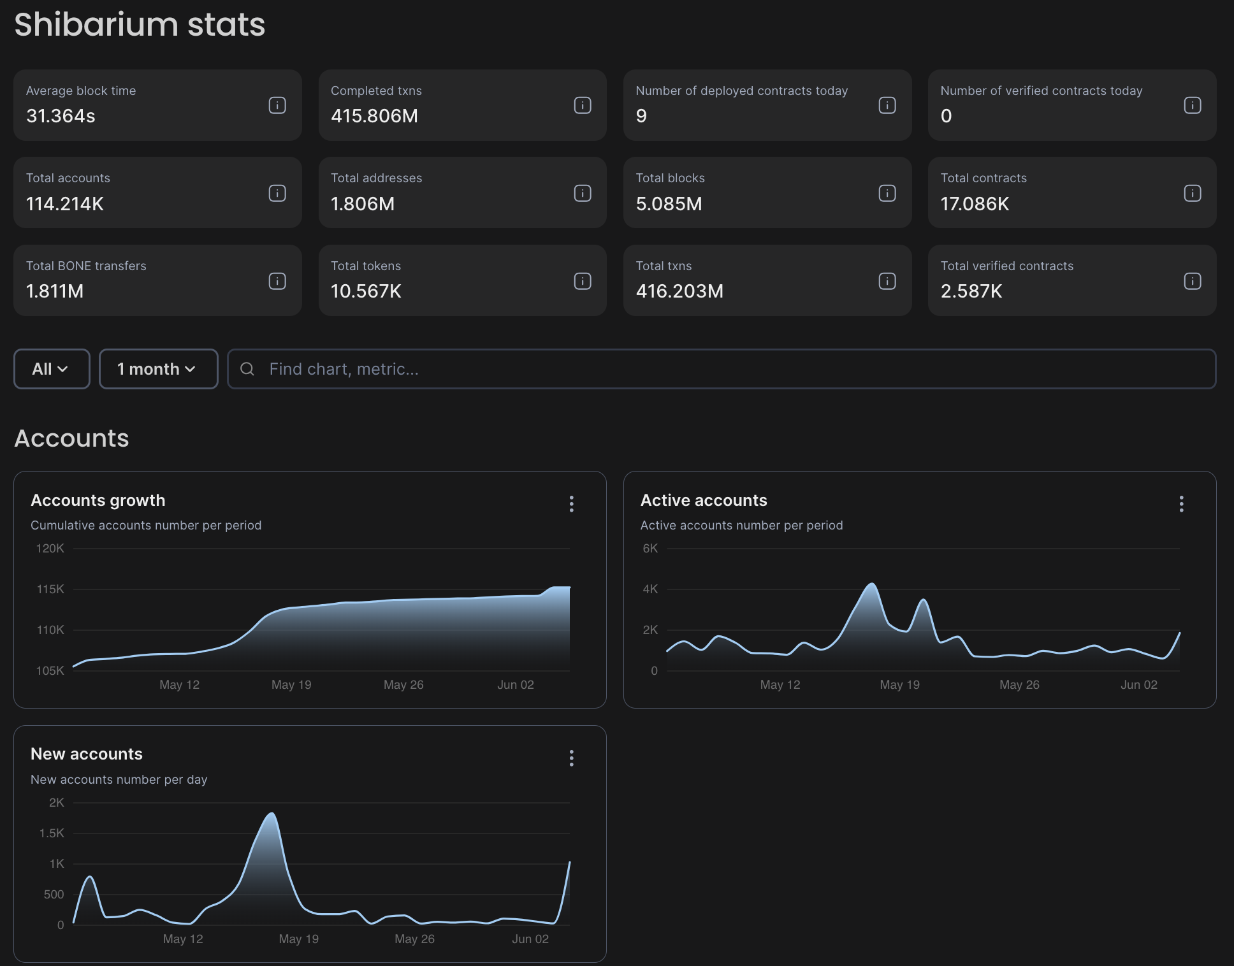
Task: Show info tooltip for Total txns
Action: tap(887, 281)
